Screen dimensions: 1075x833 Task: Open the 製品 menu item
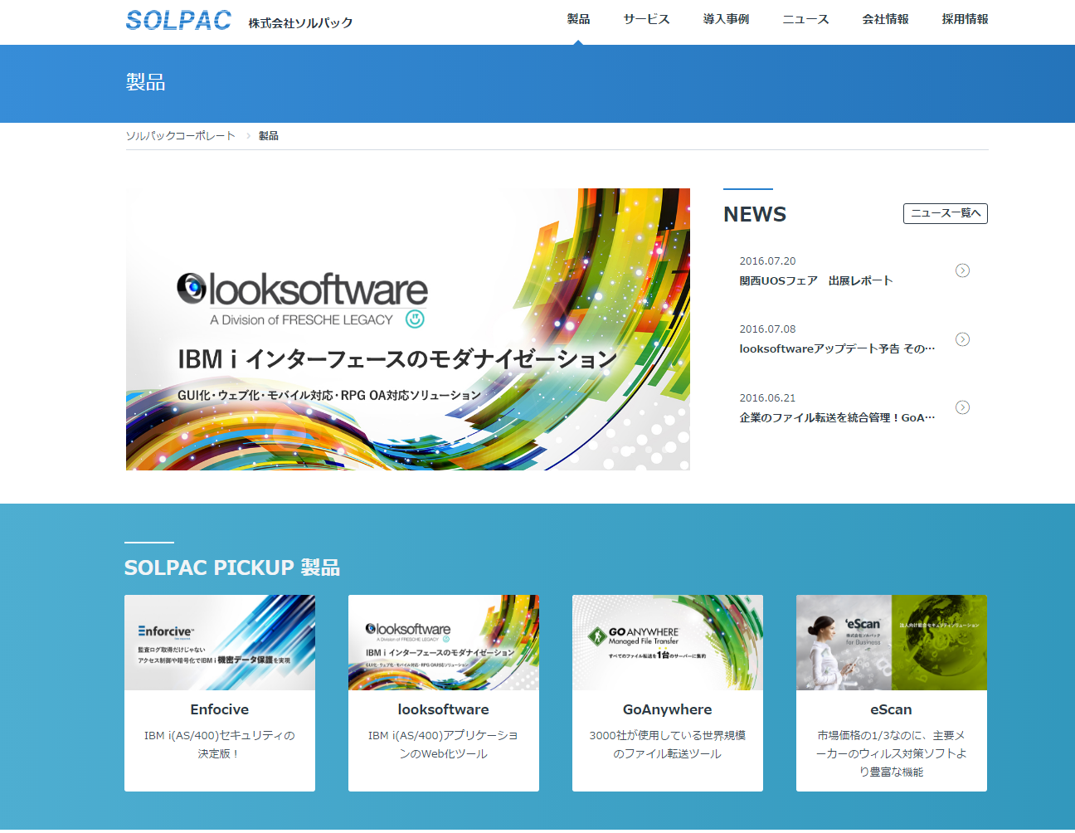click(x=578, y=19)
